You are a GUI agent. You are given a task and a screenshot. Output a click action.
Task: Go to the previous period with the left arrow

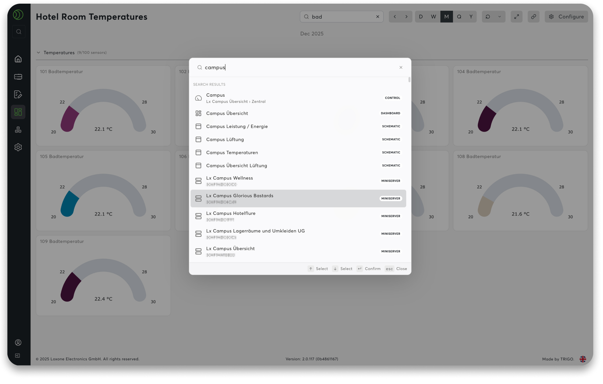pos(395,17)
